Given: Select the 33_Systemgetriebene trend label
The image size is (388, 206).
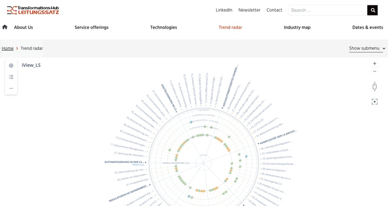Looking at the screenshot, I should coord(277,158).
